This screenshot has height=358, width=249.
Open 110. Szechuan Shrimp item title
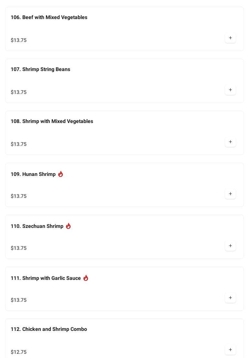37,226
